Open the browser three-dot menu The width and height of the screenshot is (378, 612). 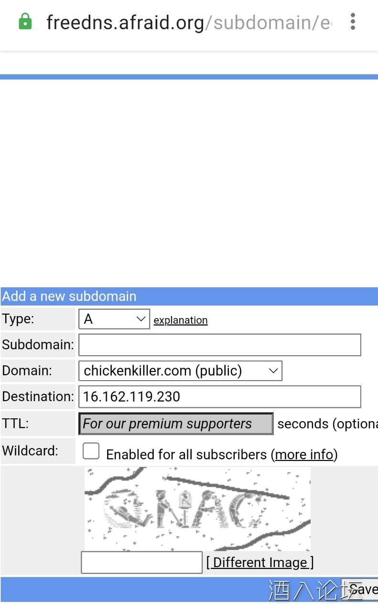click(x=353, y=22)
